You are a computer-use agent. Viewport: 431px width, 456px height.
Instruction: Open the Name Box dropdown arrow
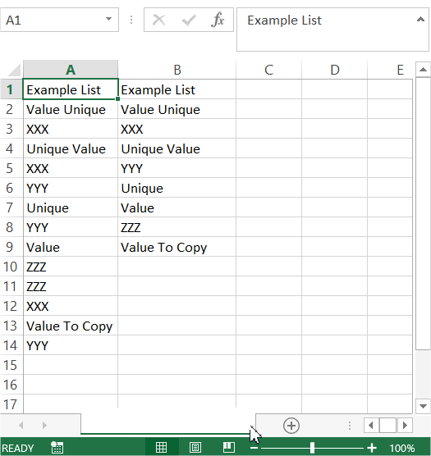pyautogui.click(x=109, y=19)
